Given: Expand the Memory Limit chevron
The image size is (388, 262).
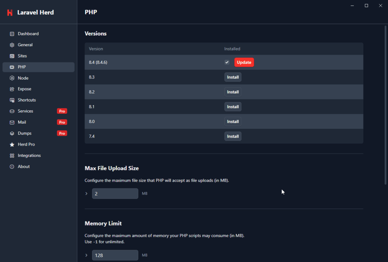Looking at the screenshot, I should [86, 255].
